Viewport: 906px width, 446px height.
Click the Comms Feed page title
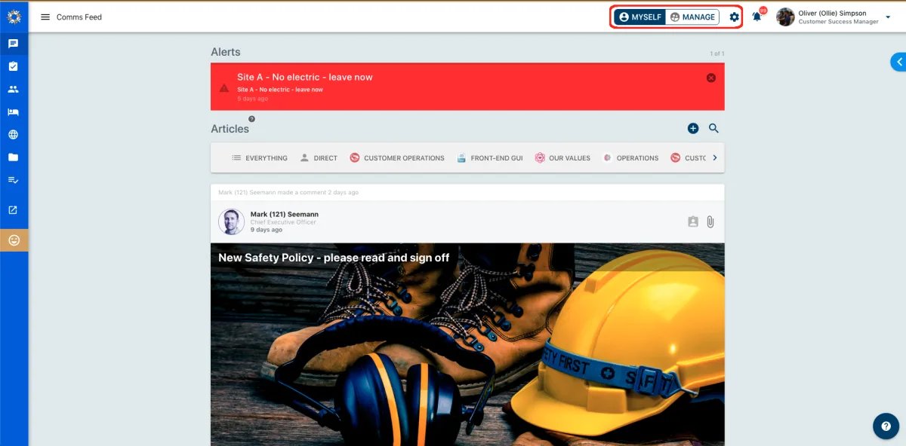(x=79, y=17)
